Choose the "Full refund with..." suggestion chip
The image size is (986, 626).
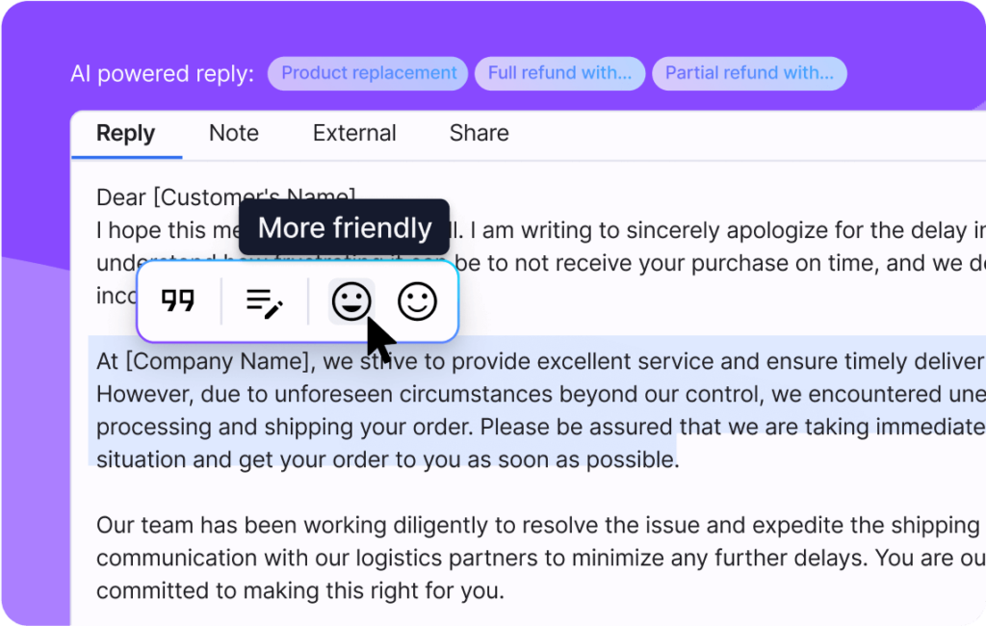tap(559, 73)
